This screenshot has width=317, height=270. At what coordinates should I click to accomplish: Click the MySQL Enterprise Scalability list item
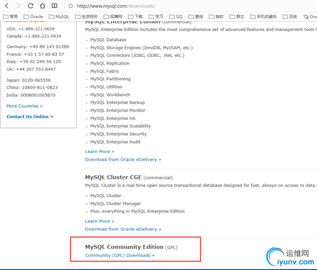tap(120, 126)
